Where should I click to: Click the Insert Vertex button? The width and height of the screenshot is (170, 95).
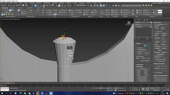tap(143, 69)
